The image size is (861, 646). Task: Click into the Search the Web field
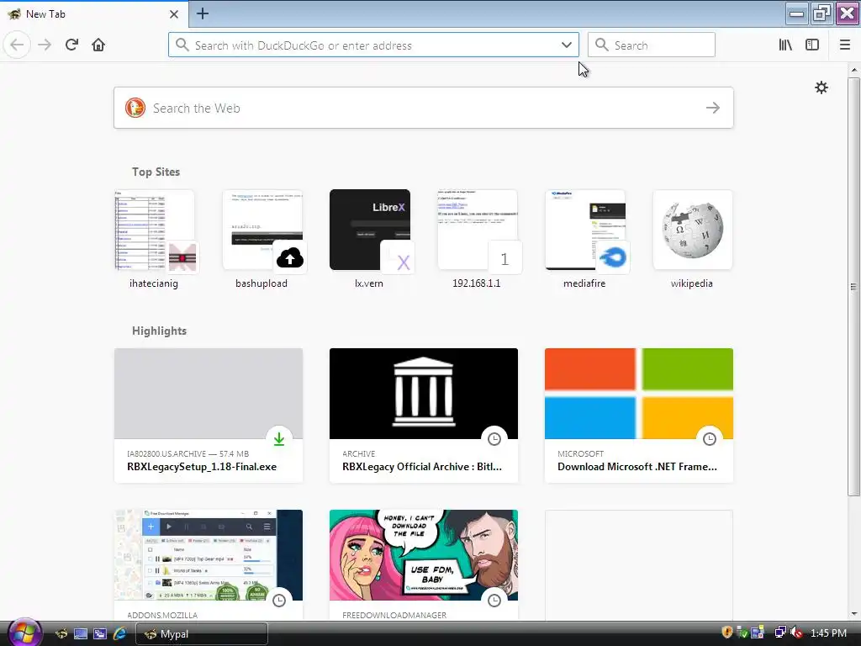pos(424,109)
